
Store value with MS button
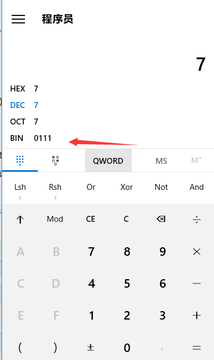[161, 161]
